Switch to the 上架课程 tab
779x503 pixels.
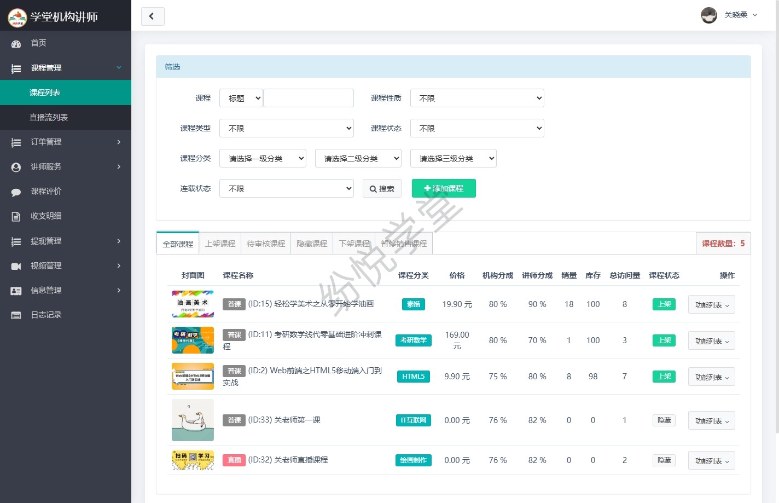[x=220, y=244]
